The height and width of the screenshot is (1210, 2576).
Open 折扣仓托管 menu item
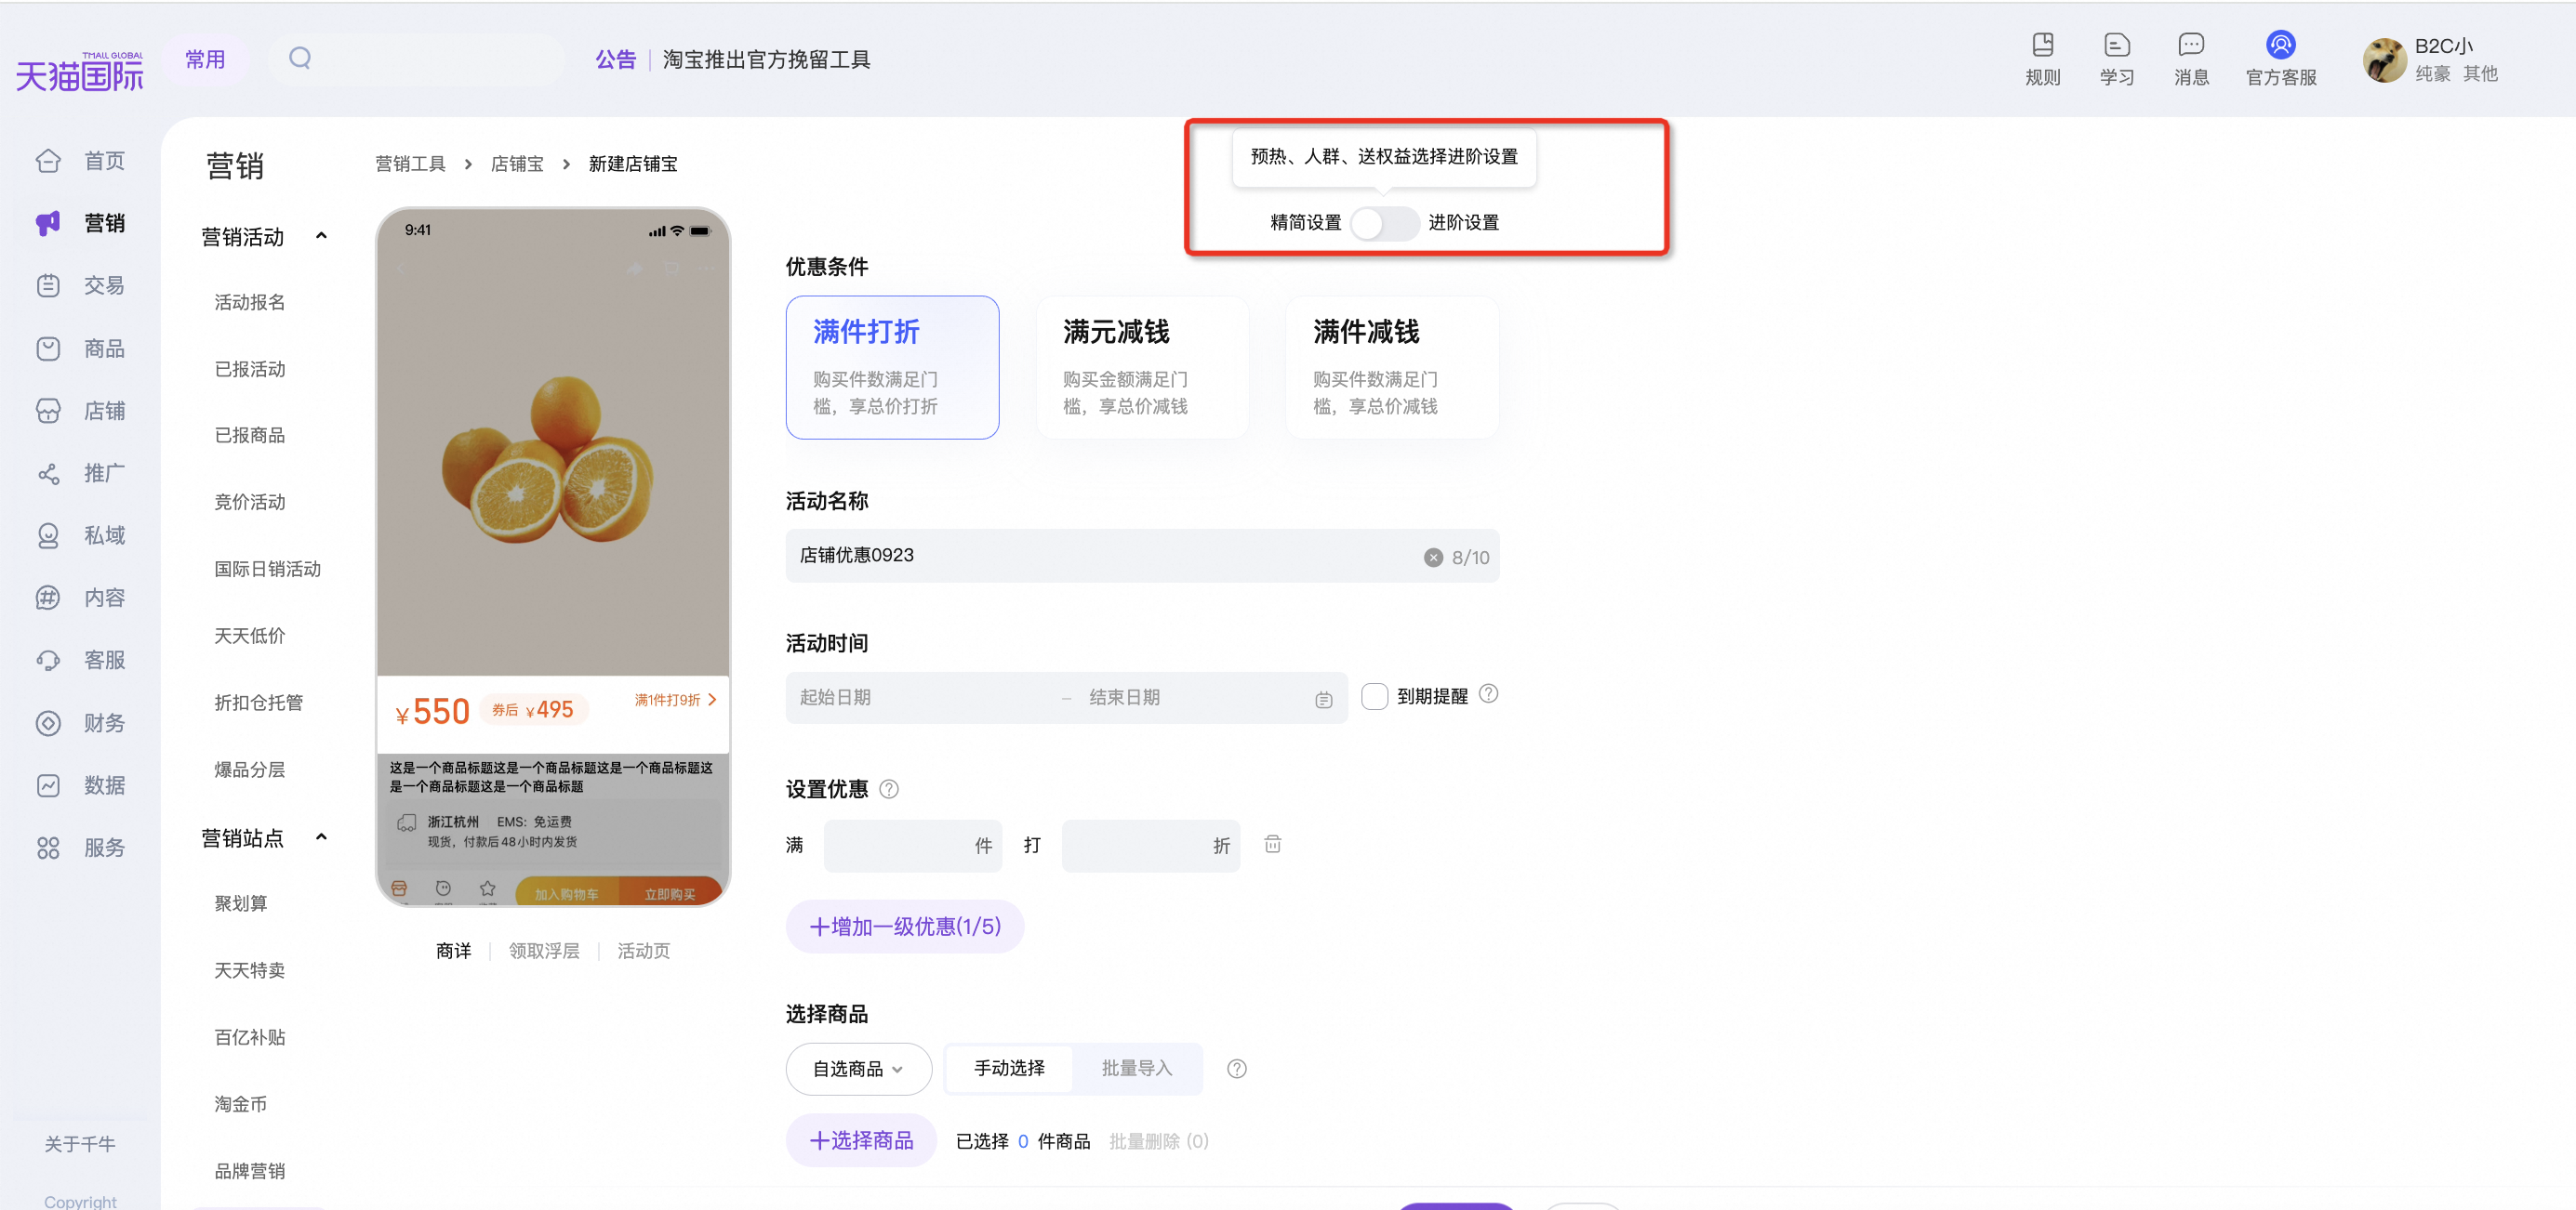259,703
